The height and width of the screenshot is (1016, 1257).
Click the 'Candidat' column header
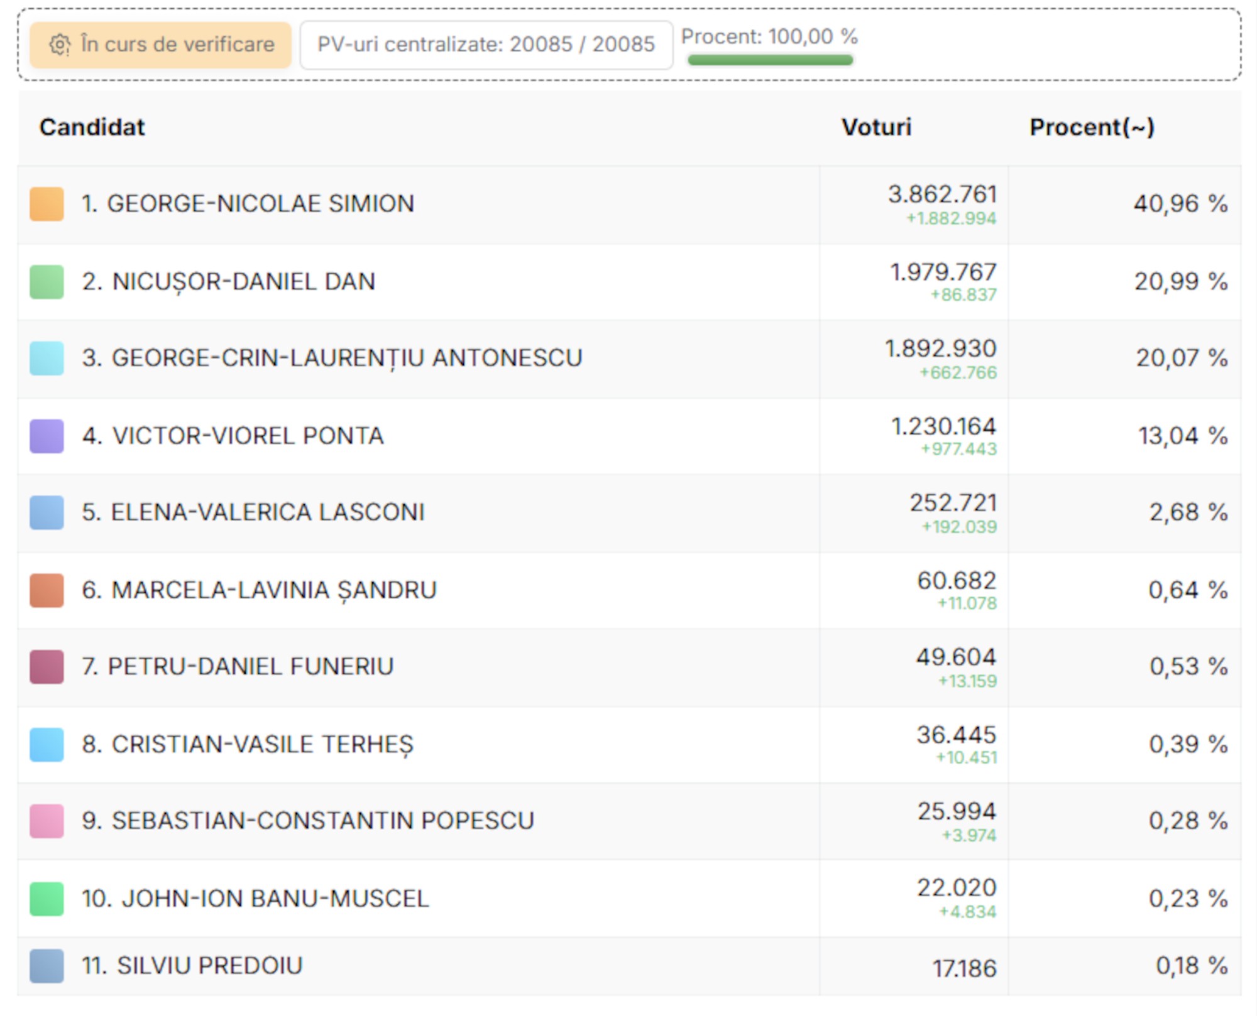pyautogui.click(x=92, y=127)
